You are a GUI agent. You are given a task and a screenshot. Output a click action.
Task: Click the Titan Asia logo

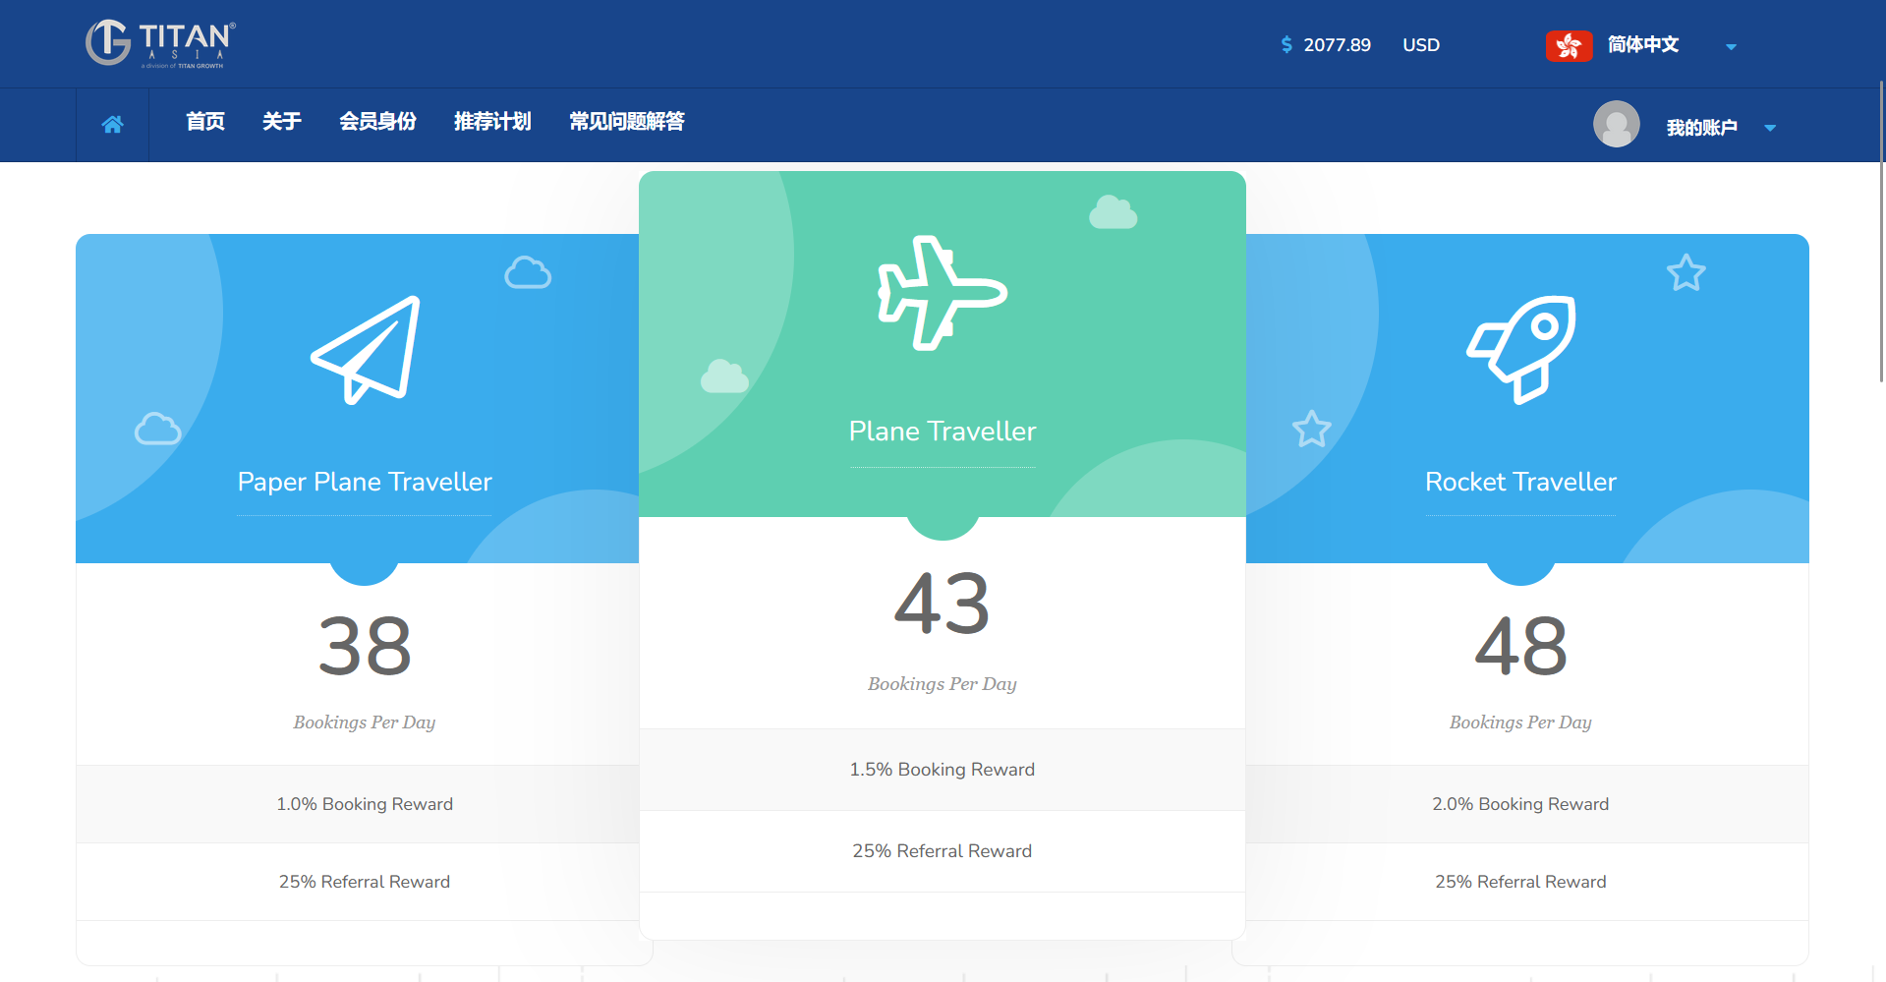point(160,43)
